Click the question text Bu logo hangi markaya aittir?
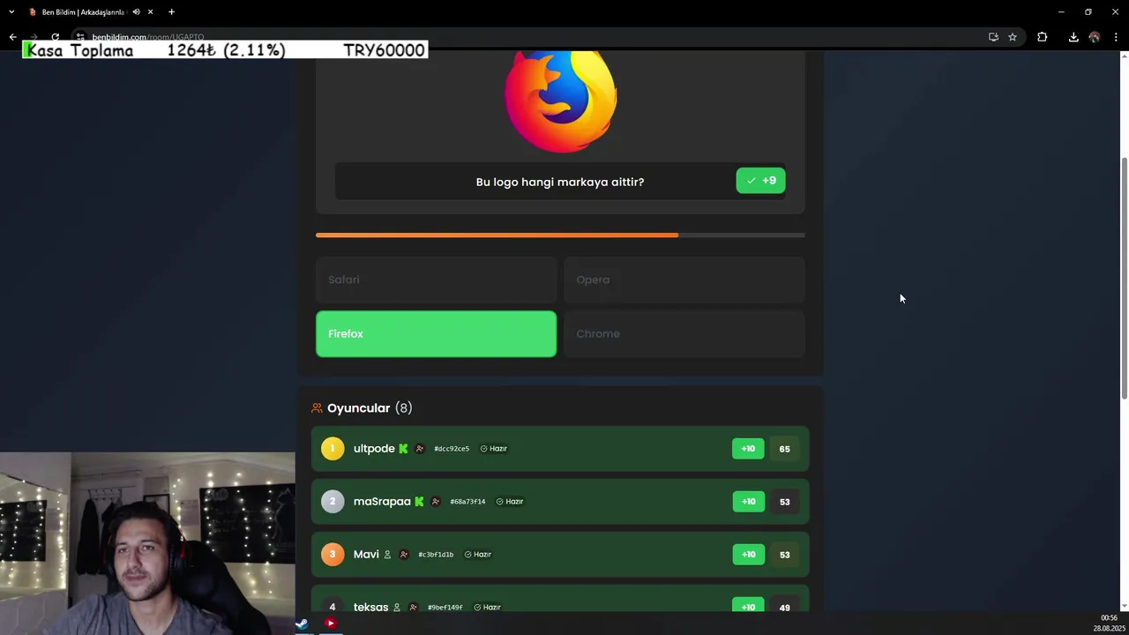This screenshot has width=1129, height=635. [x=560, y=182]
